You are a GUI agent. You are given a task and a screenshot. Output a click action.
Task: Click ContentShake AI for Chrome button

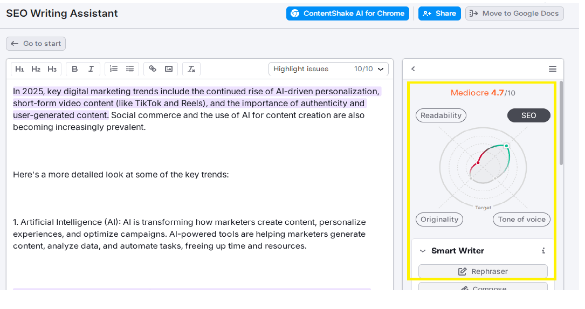point(348,13)
